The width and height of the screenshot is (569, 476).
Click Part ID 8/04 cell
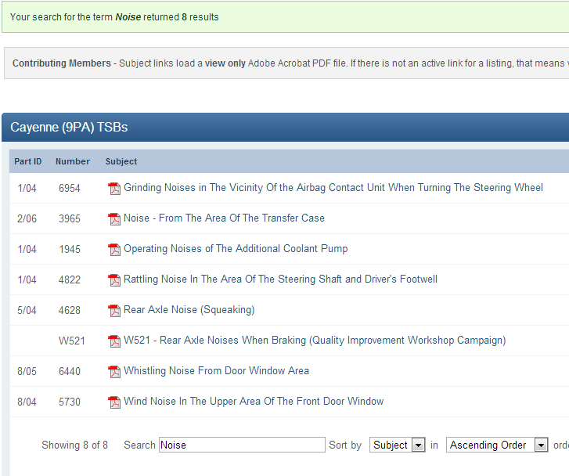point(27,402)
